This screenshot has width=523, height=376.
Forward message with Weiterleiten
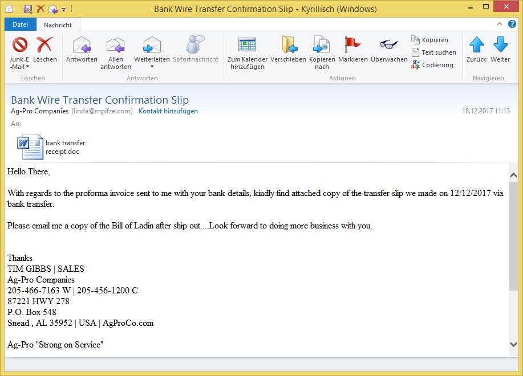click(x=152, y=50)
